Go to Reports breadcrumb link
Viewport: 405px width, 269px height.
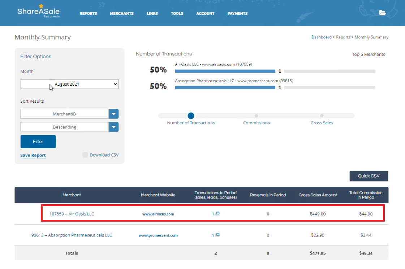point(343,37)
